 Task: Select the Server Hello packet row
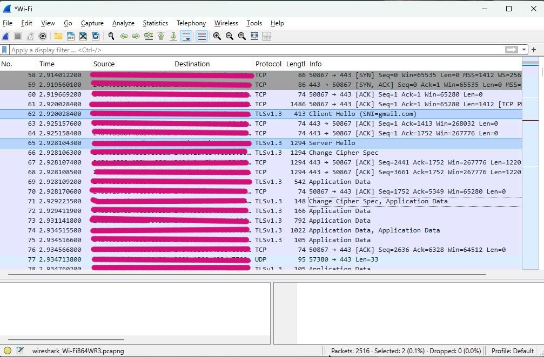click(261, 143)
